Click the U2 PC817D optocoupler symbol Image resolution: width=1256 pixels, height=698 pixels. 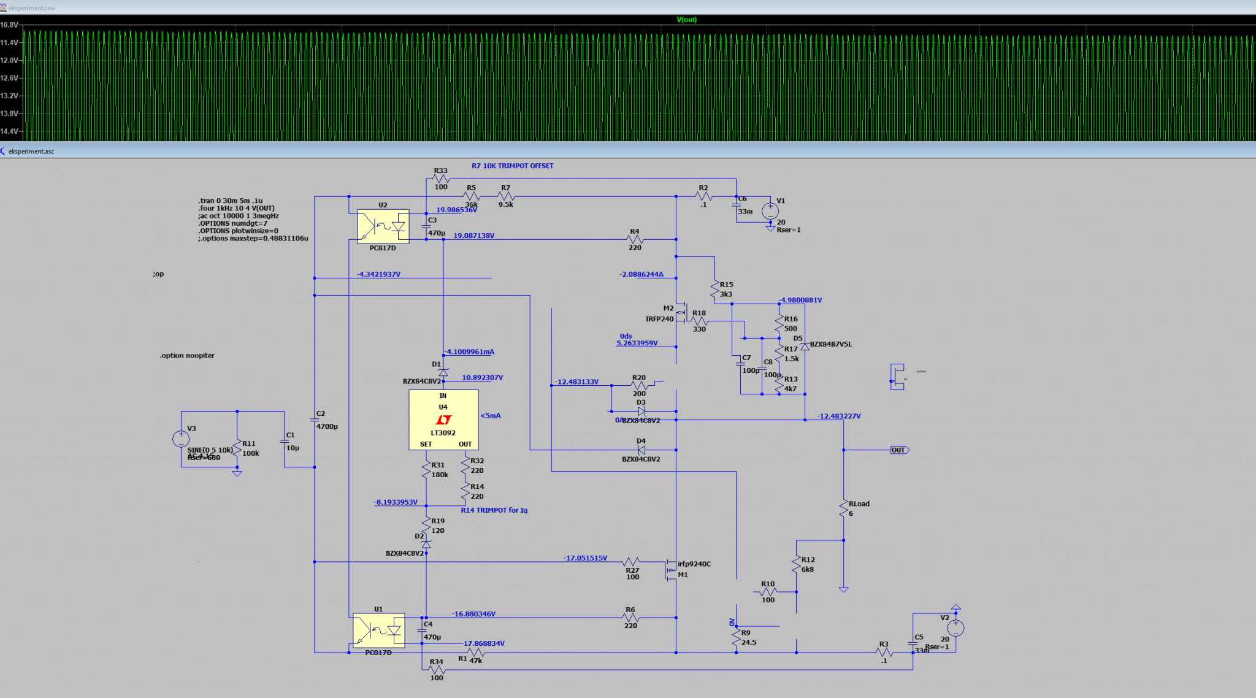click(x=383, y=226)
